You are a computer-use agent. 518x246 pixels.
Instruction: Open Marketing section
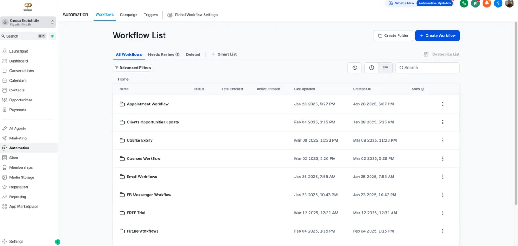point(18,138)
